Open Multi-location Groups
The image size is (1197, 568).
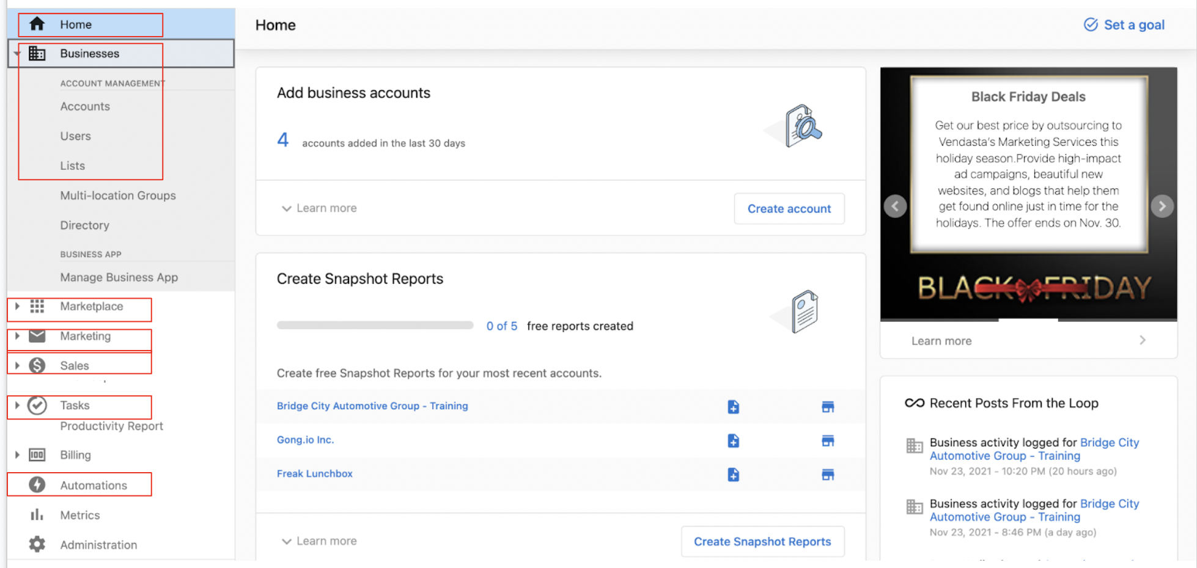pyautogui.click(x=118, y=195)
